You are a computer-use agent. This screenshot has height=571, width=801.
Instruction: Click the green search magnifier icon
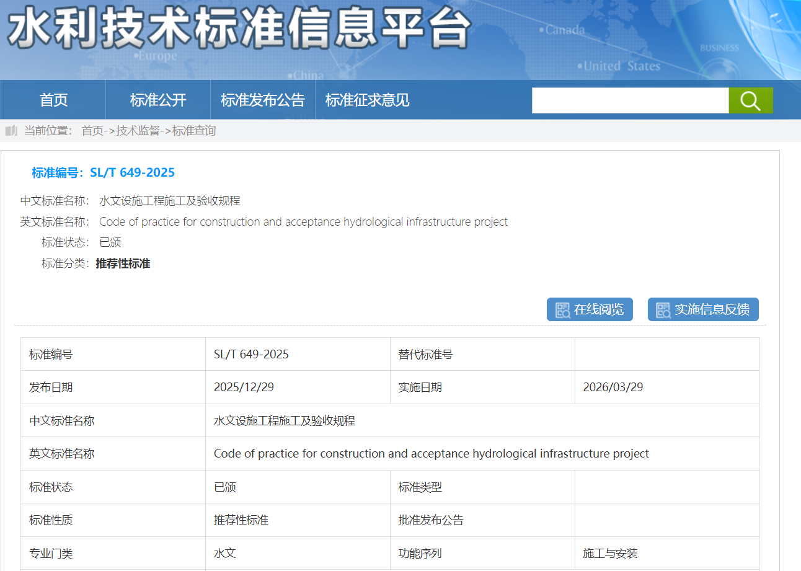coord(750,100)
